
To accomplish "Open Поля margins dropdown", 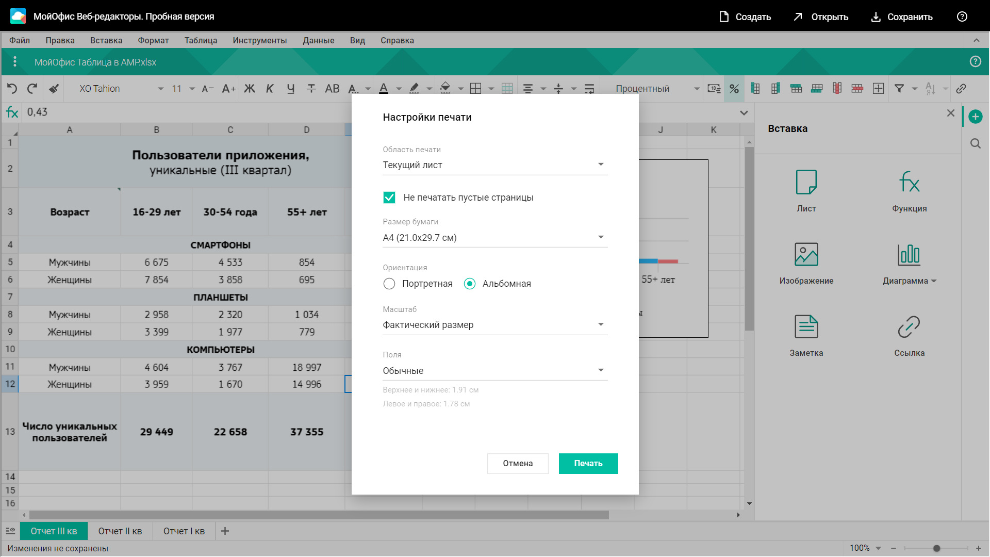I will pos(495,371).
